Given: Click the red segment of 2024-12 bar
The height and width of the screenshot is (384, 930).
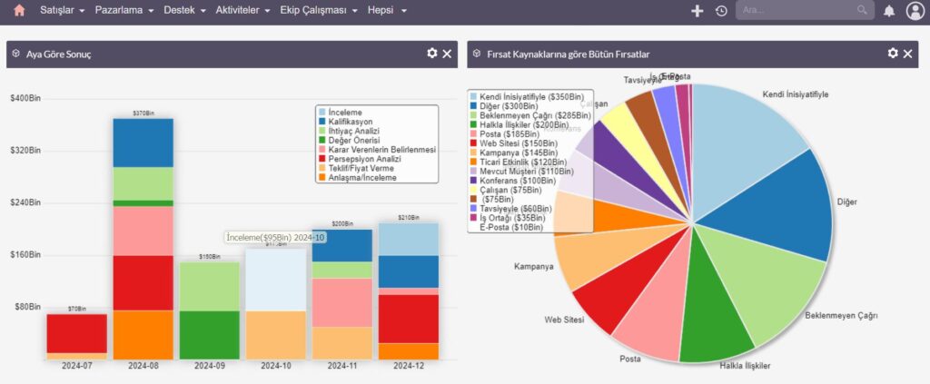Looking at the screenshot, I should click(410, 319).
